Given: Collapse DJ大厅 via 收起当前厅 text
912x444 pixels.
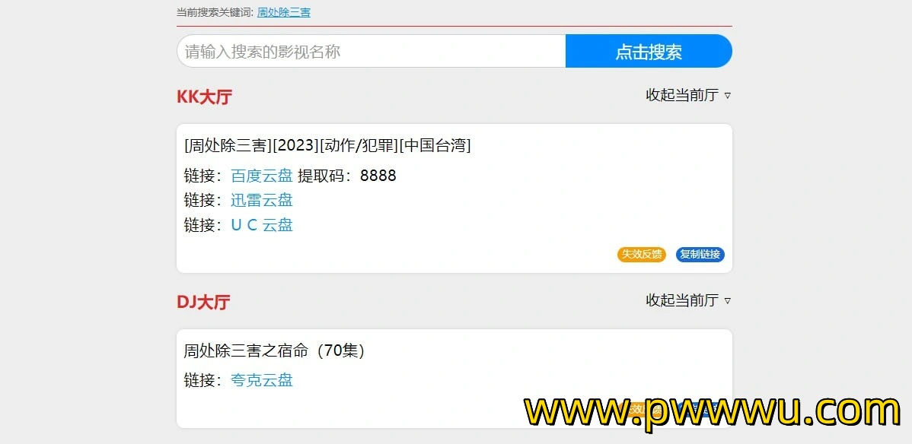Looking at the screenshot, I should click(682, 300).
